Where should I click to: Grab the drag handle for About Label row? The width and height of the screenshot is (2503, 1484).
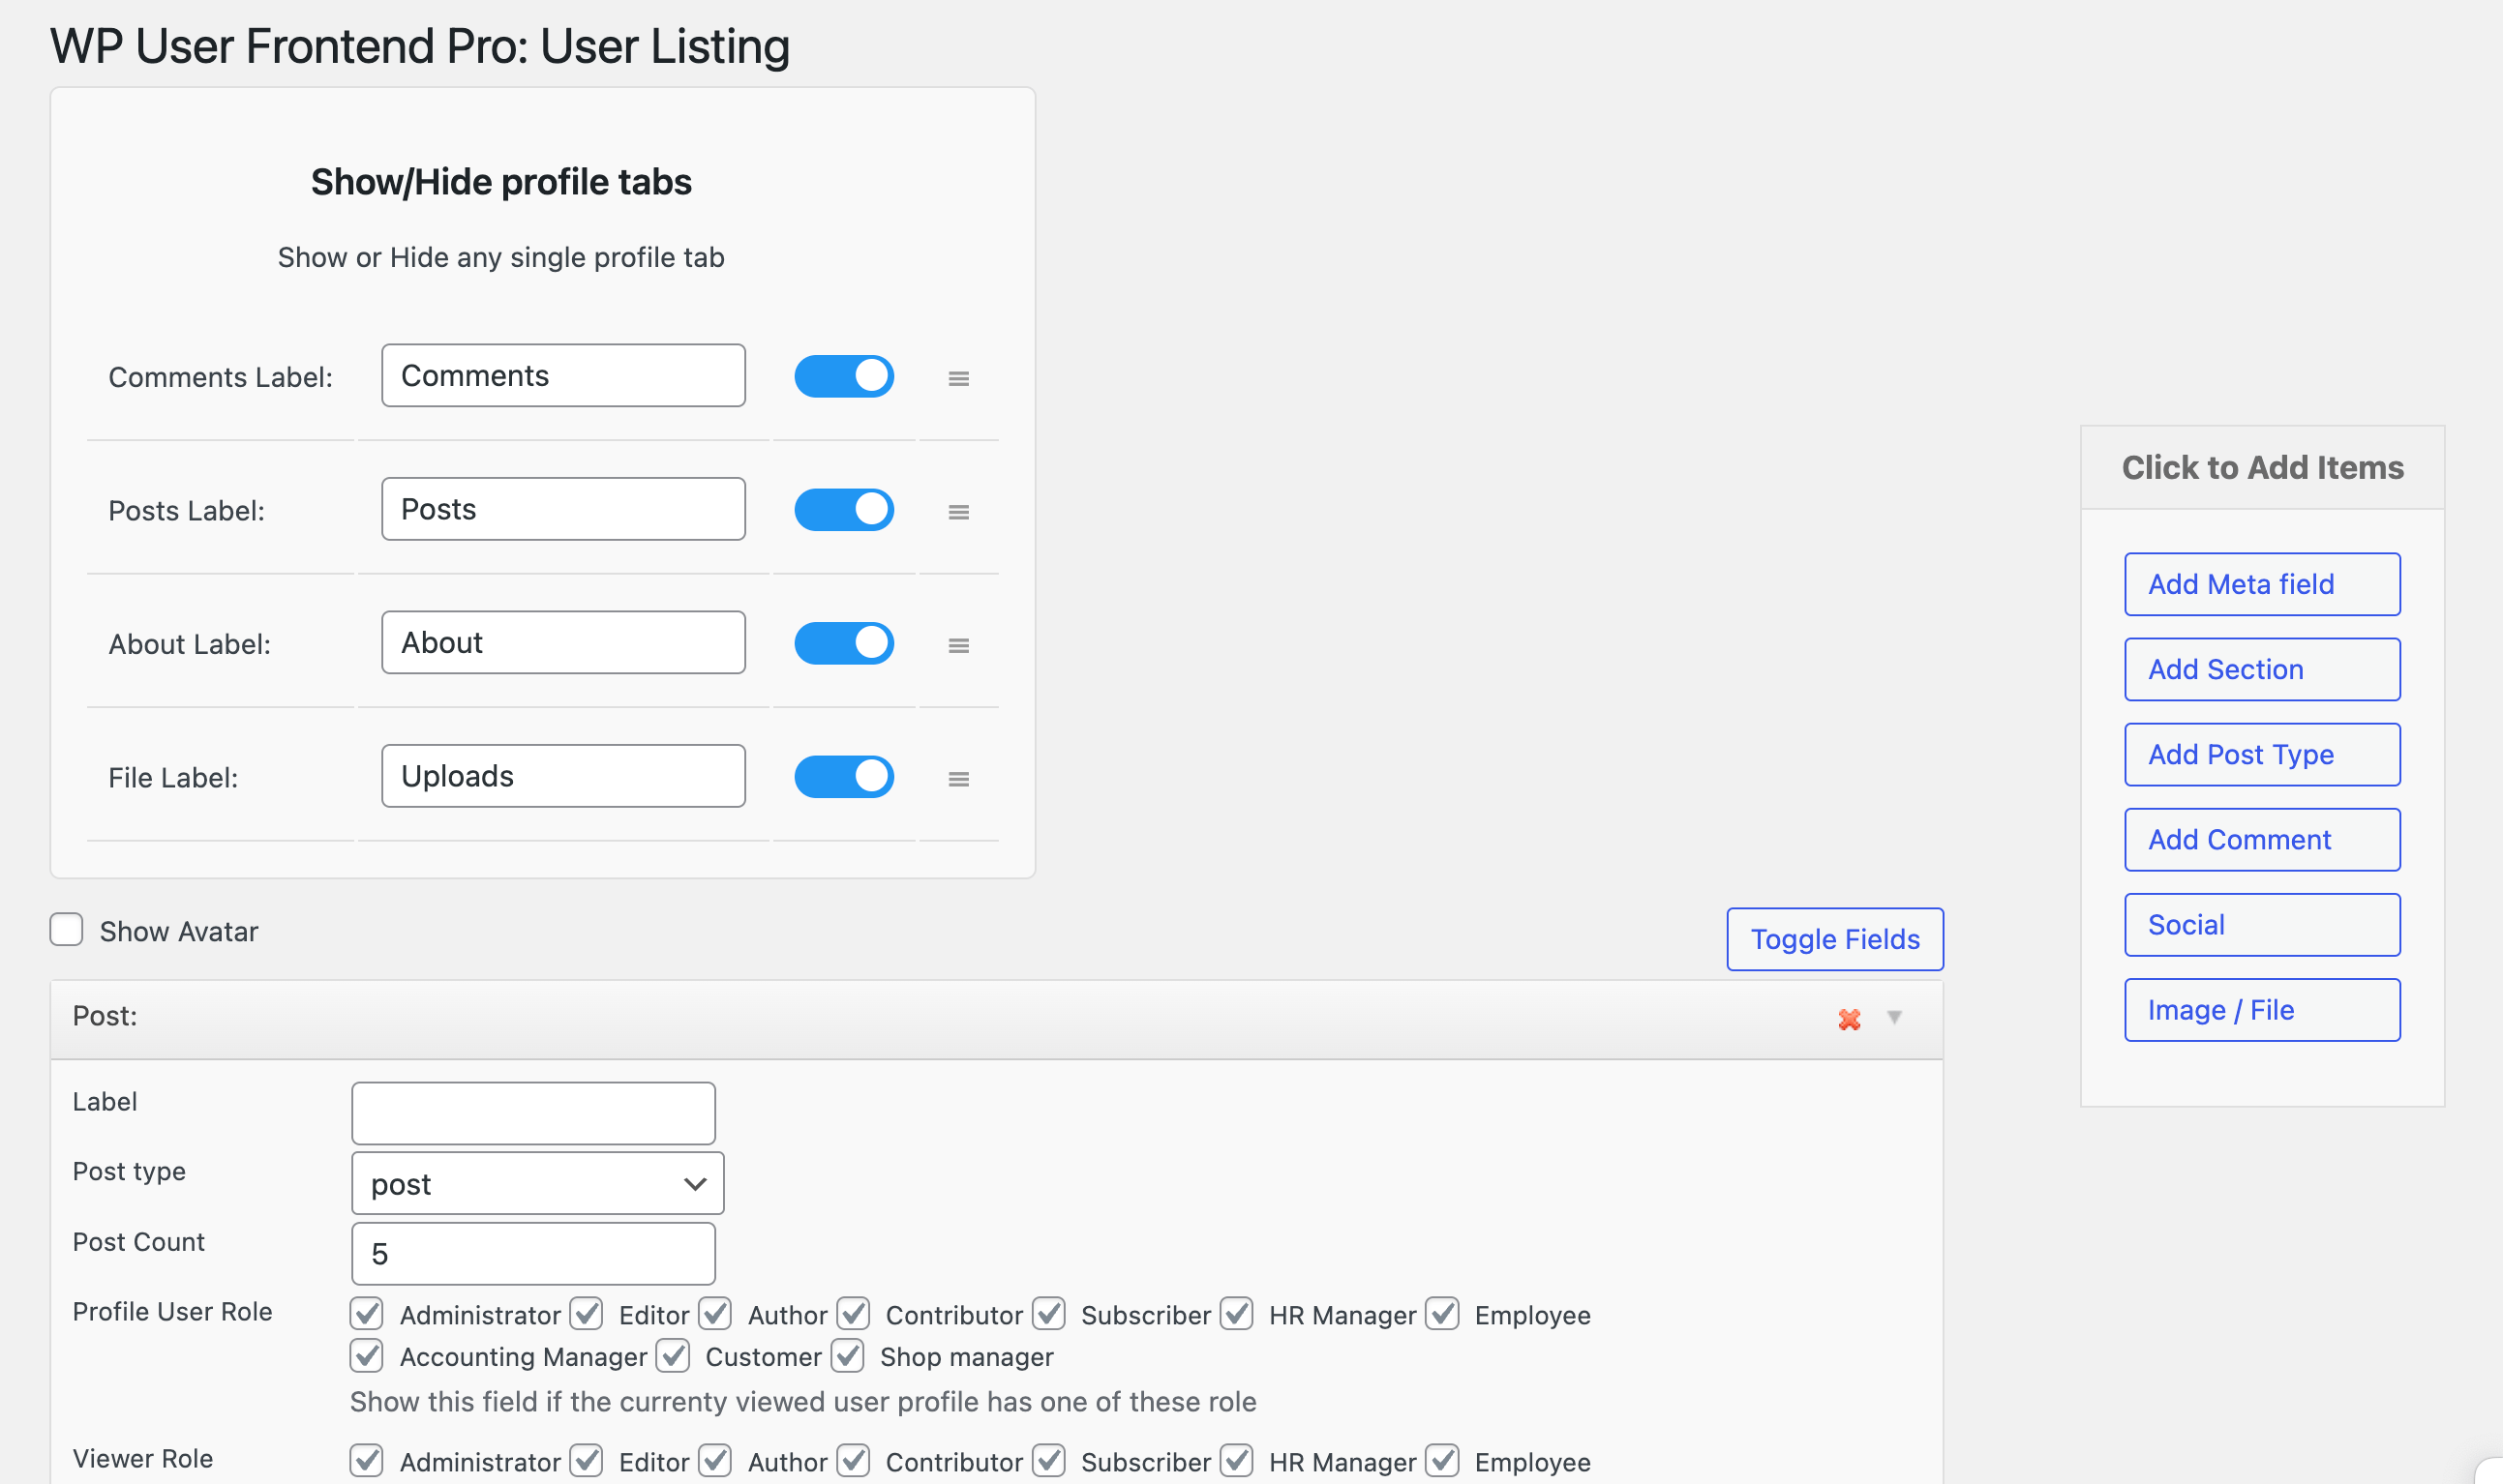pyautogui.click(x=958, y=645)
